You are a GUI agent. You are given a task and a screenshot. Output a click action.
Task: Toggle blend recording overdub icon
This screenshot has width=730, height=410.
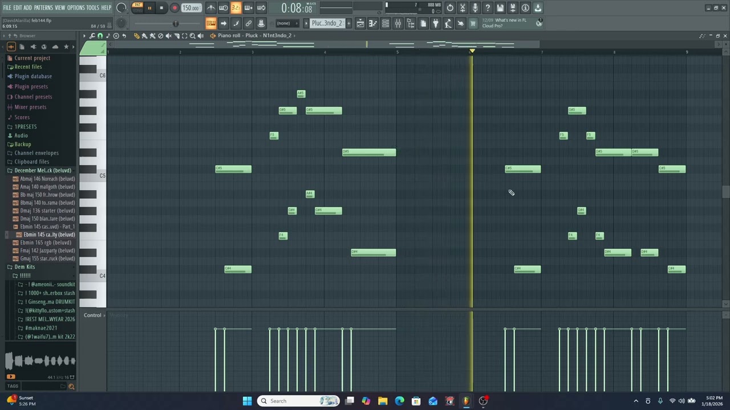[249, 8]
